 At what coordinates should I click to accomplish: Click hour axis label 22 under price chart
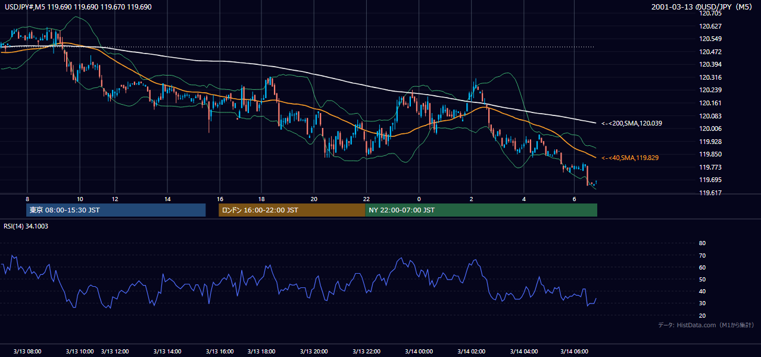click(366, 199)
